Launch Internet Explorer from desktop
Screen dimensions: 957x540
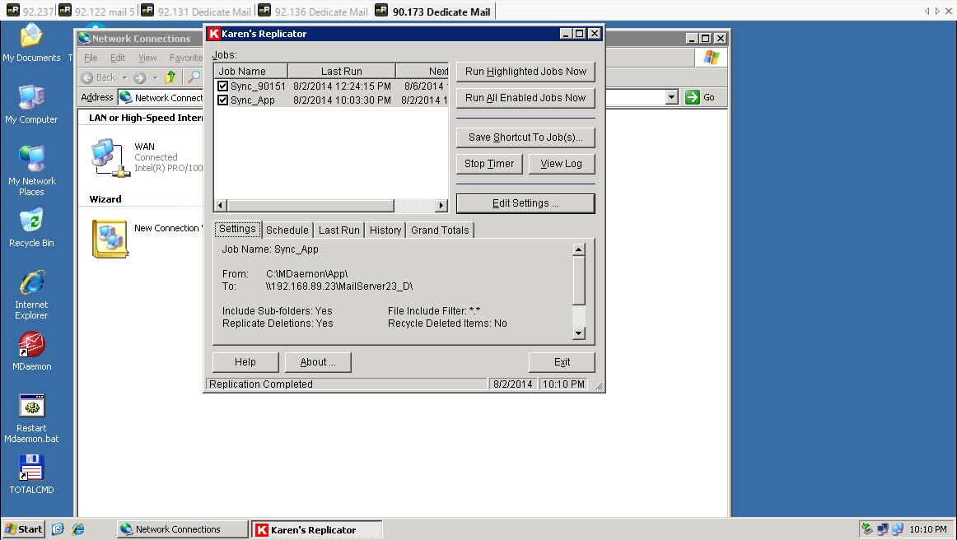(31, 296)
